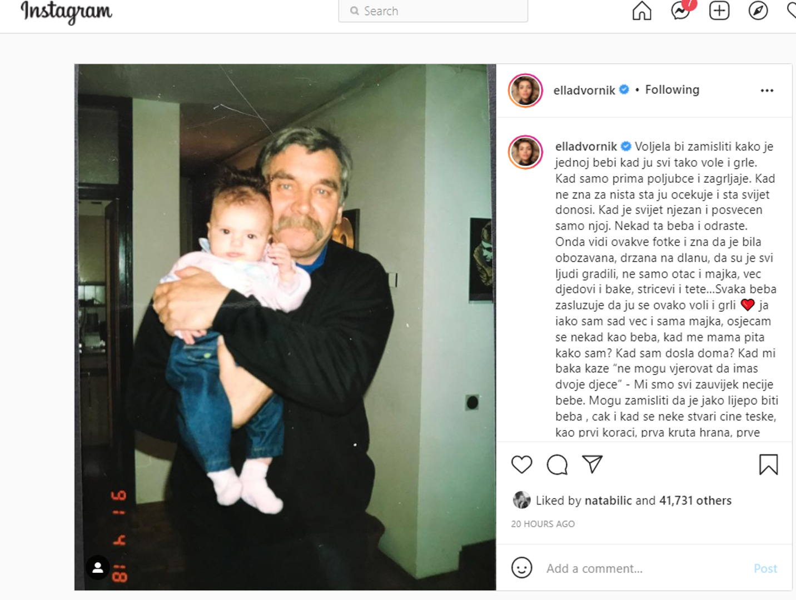Open Messenger direct messages icon
Screen dimensions: 796x600
coord(680,11)
